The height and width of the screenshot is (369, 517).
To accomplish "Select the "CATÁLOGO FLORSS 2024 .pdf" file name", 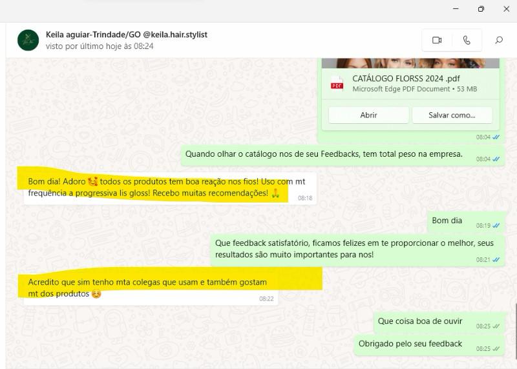I will pos(406,79).
